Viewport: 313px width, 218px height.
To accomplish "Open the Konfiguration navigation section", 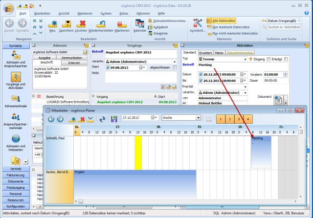I will [x=16, y=206].
